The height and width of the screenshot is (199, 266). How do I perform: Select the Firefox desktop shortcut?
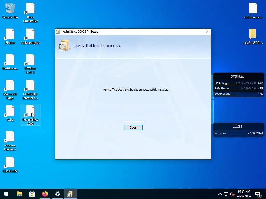pyautogui.click(x=10, y=37)
